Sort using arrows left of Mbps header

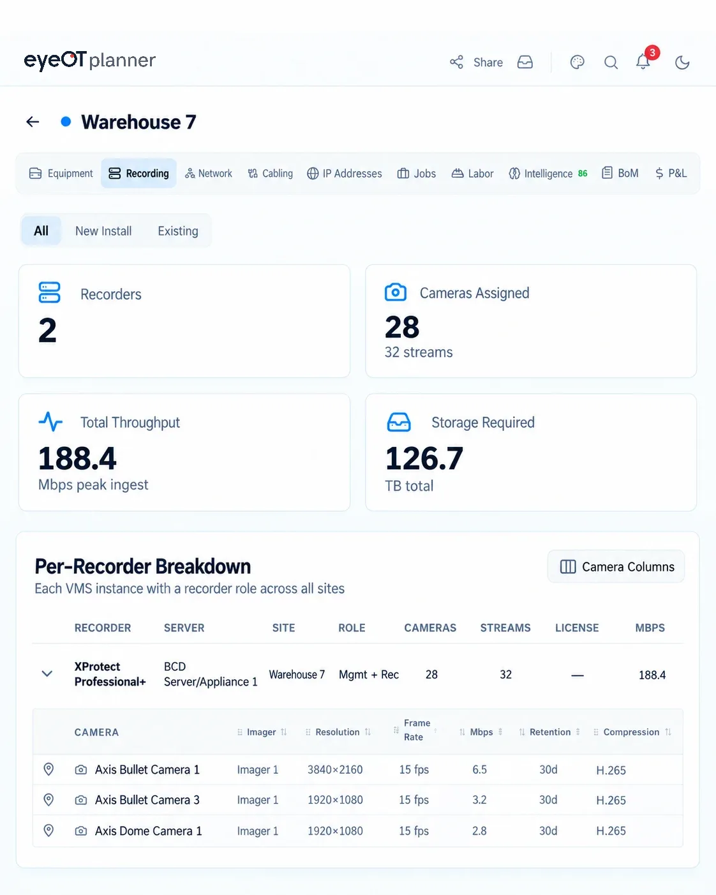pyautogui.click(x=462, y=732)
